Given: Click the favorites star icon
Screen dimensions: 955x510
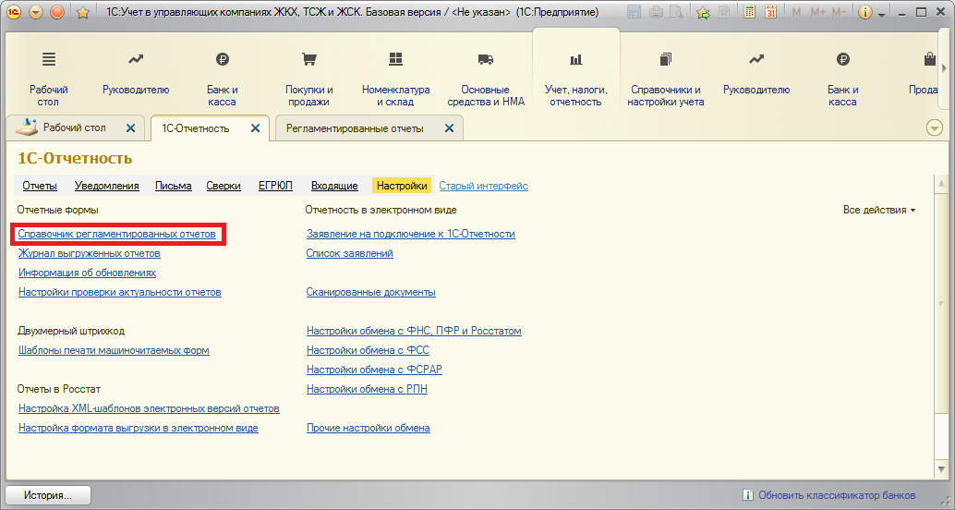Looking at the screenshot, I should pyautogui.click(x=81, y=13).
